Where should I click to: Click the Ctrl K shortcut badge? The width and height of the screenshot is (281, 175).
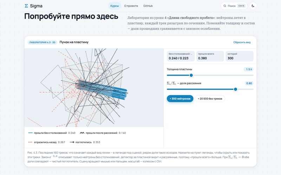(241, 6)
